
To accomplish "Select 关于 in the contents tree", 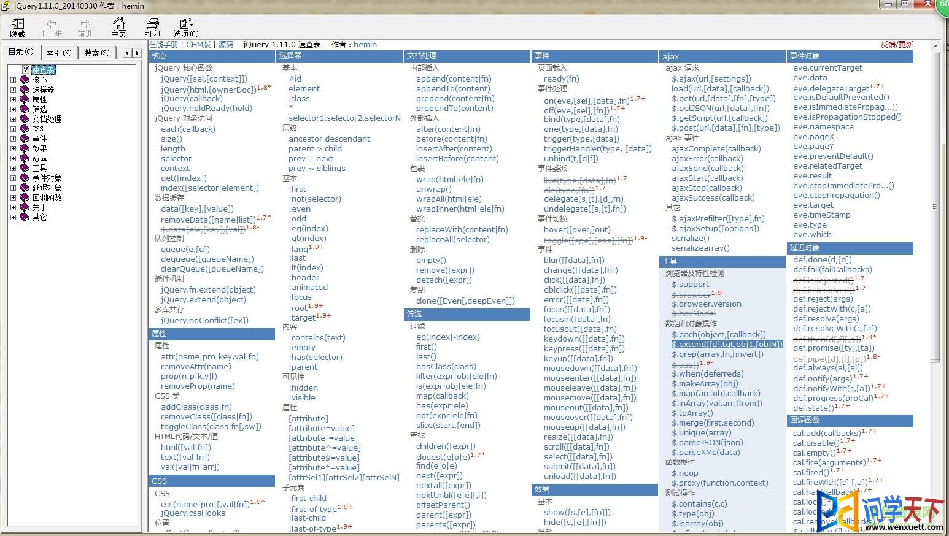I will pos(39,207).
